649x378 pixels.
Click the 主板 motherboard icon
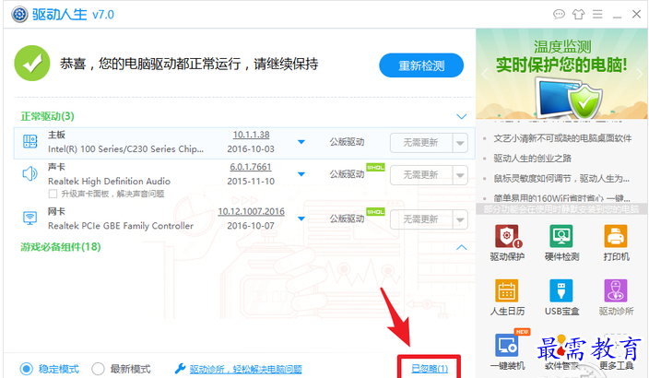tap(30, 142)
